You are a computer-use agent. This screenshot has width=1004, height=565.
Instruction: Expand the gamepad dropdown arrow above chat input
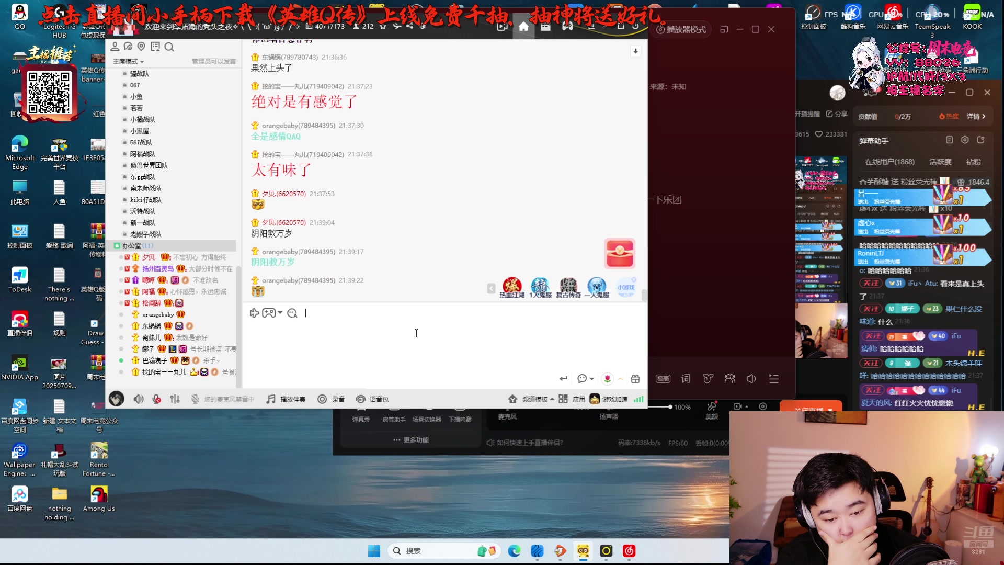point(280,313)
